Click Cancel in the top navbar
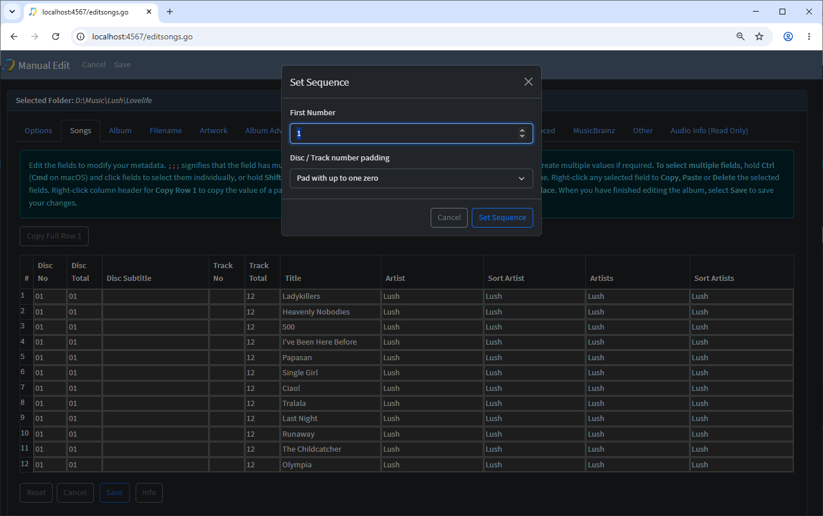The height and width of the screenshot is (516, 823). point(94,65)
